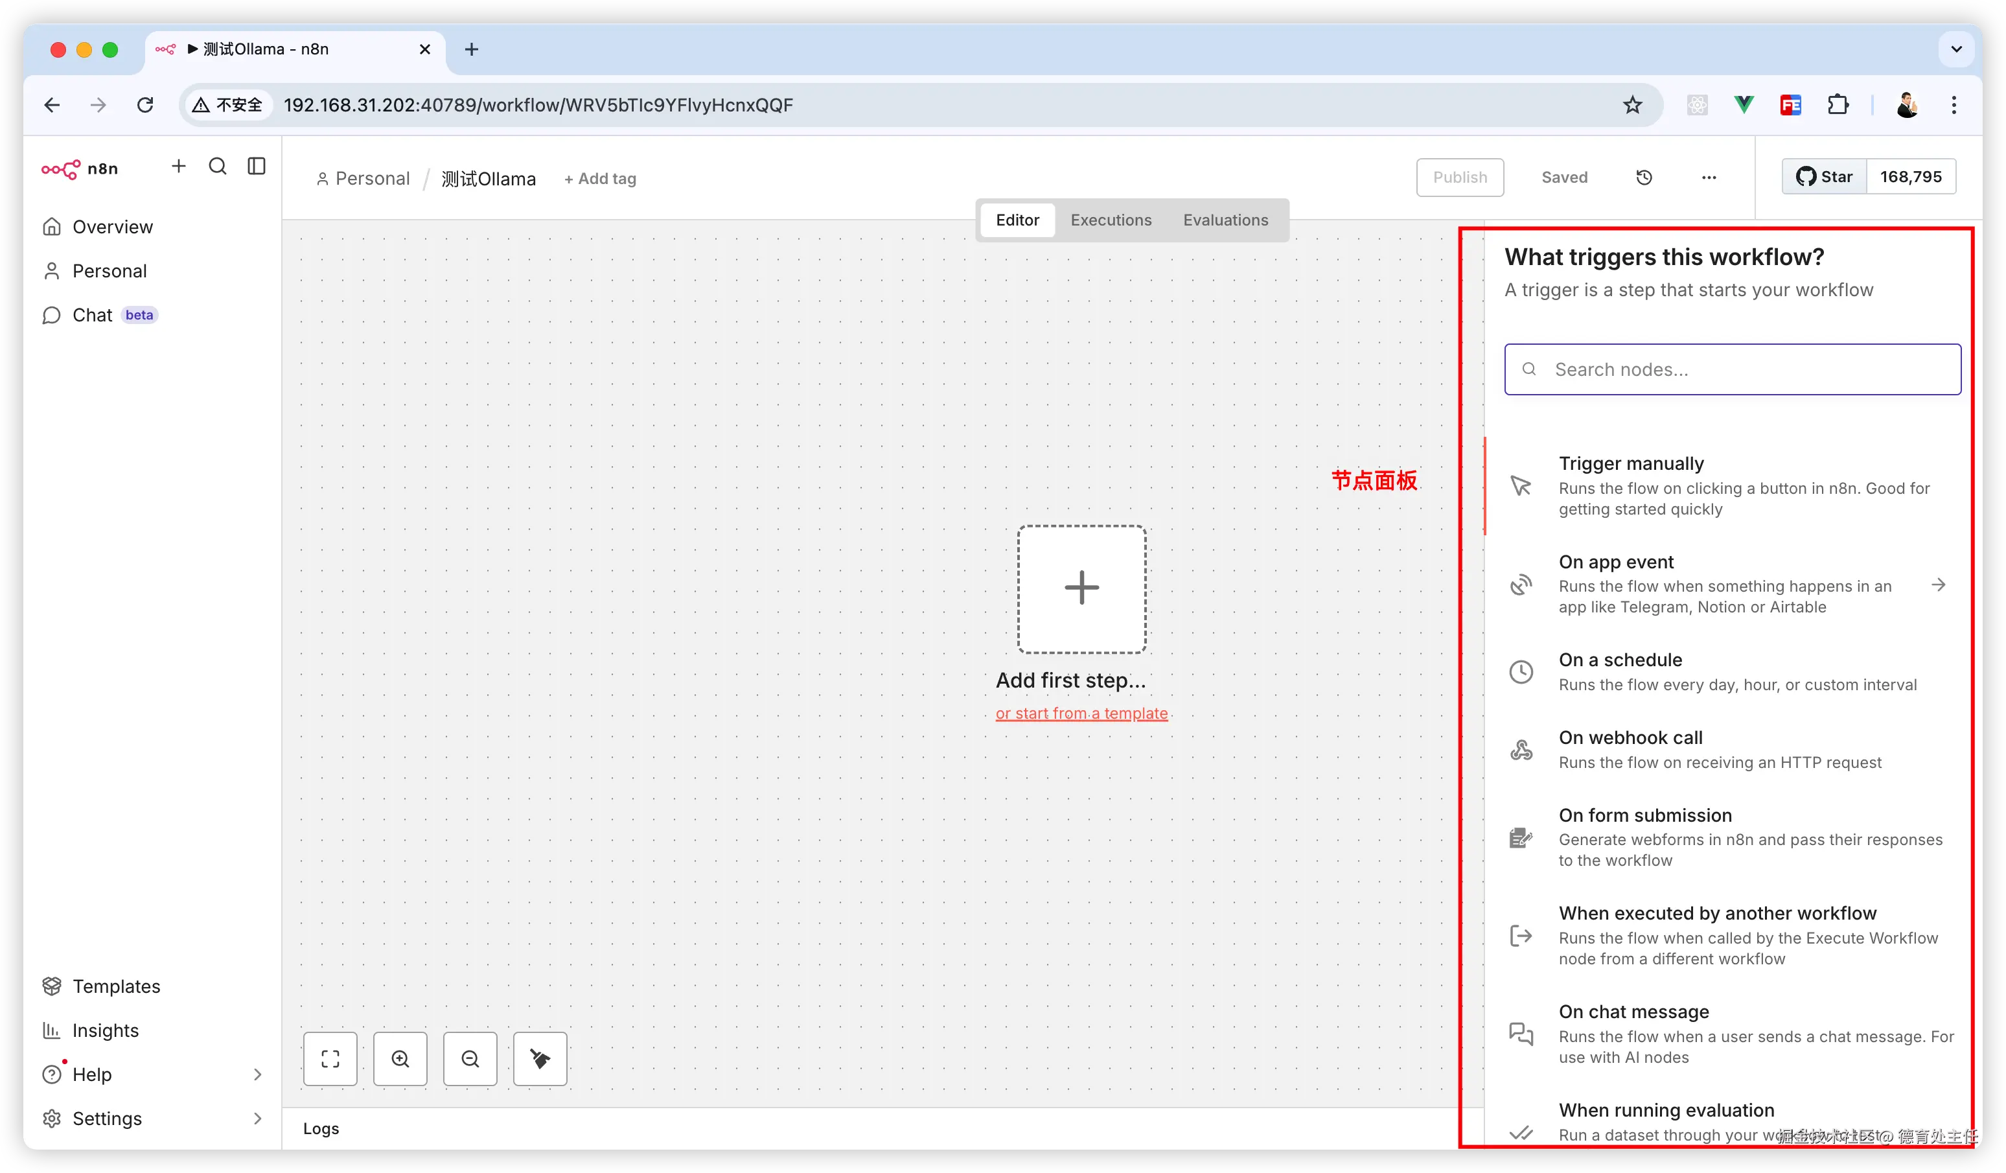Click the zoom out canvas button

point(470,1058)
